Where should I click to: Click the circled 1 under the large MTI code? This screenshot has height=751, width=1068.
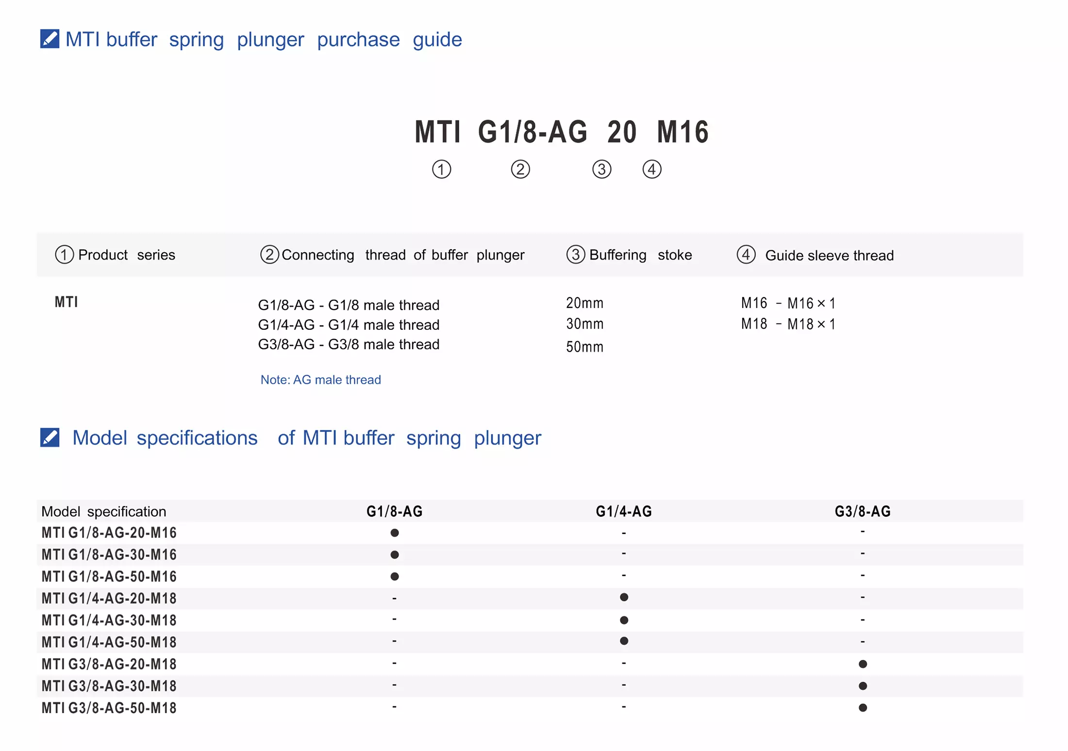pos(441,169)
